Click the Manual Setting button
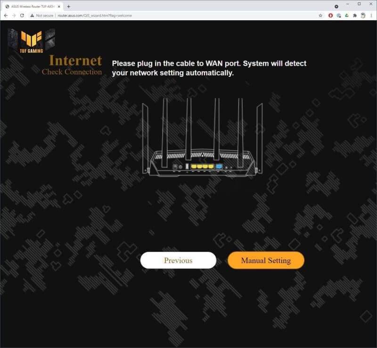Image resolution: width=377 pixels, height=348 pixels. pos(266,260)
